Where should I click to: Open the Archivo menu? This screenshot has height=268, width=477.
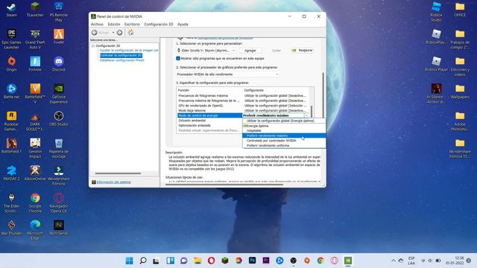97,24
